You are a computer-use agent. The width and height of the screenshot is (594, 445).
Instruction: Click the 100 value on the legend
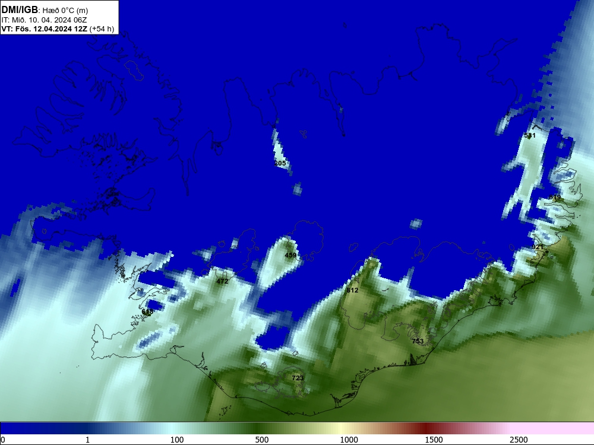pyautogui.click(x=177, y=440)
